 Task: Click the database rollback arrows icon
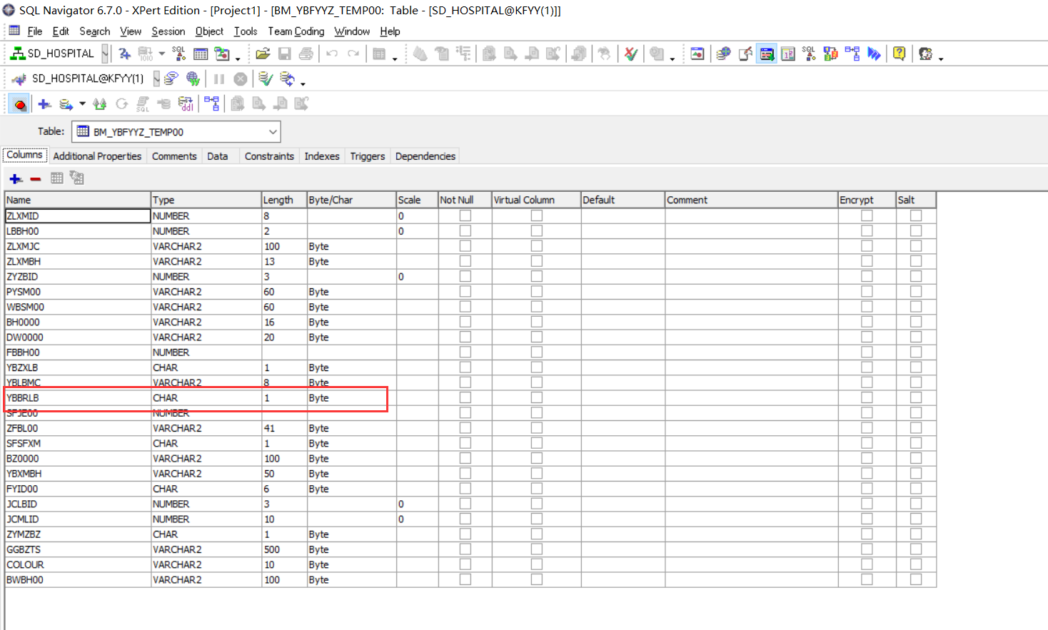point(287,78)
